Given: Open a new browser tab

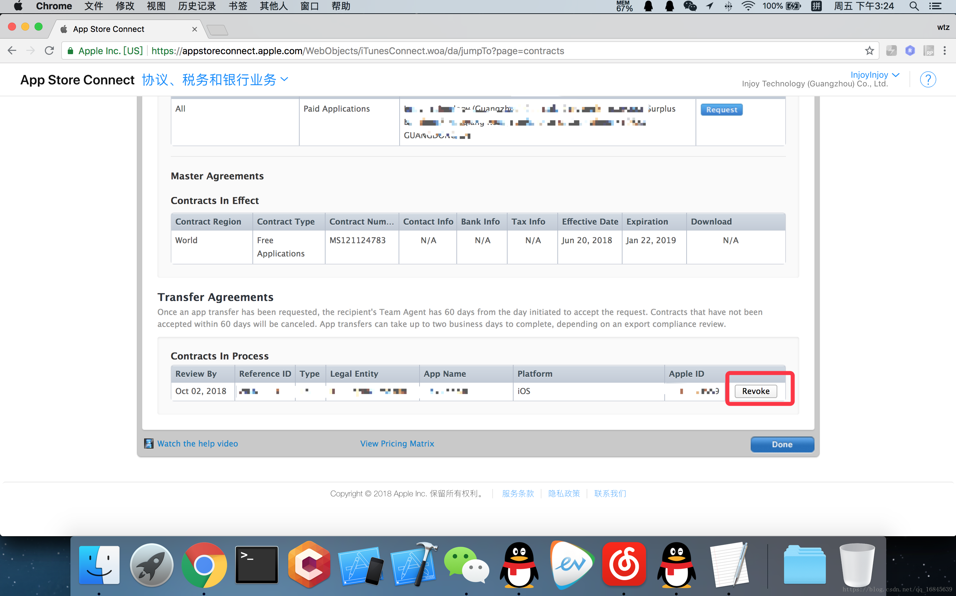Looking at the screenshot, I should (218, 30).
